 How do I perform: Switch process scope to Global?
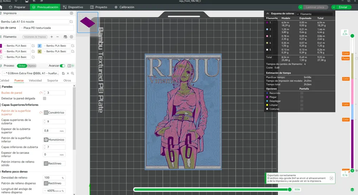(22, 66)
